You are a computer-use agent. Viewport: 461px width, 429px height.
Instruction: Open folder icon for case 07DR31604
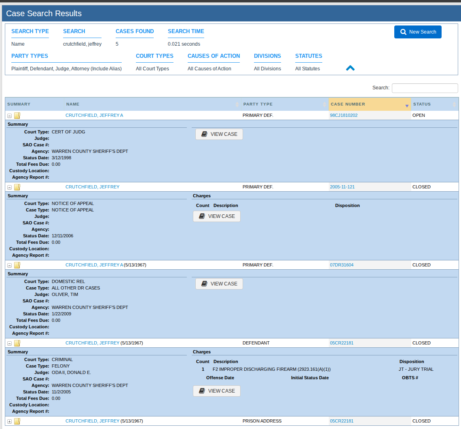tap(17, 265)
